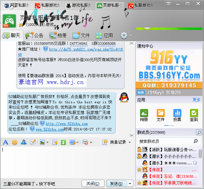Open the gear settings dropdown menu

click(x=126, y=35)
